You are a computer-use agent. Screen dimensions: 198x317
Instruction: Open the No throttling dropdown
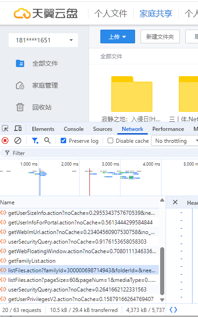point(175,140)
